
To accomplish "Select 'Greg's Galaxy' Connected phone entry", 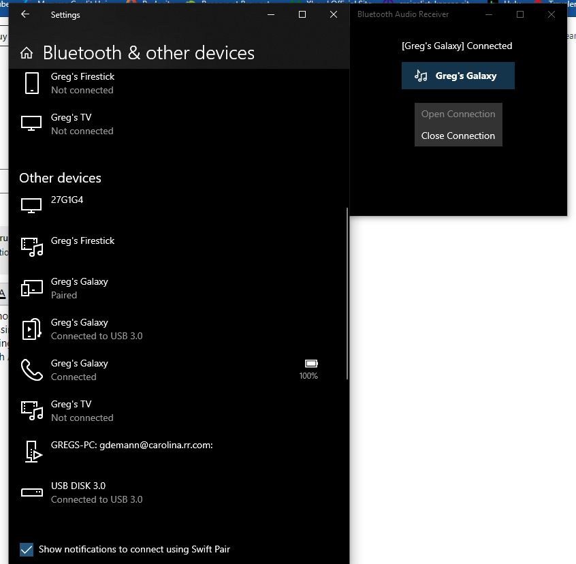I will pos(80,370).
